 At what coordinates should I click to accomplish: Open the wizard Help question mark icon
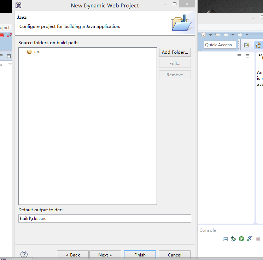point(24,254)
